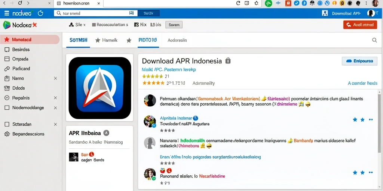Click the first reviewer's dark avatar
The image size is (383, 191).
tap(150, 100)
